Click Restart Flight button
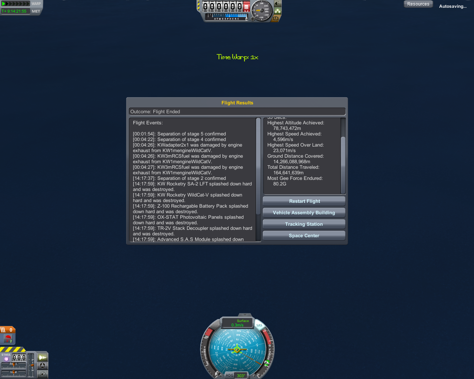 [304, 201]
